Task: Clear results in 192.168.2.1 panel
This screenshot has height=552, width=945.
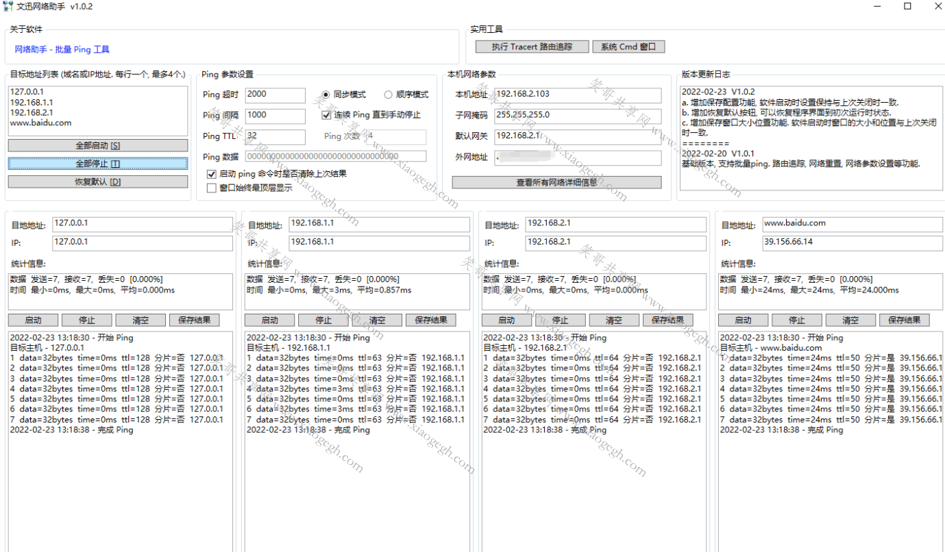Action: 614,320
